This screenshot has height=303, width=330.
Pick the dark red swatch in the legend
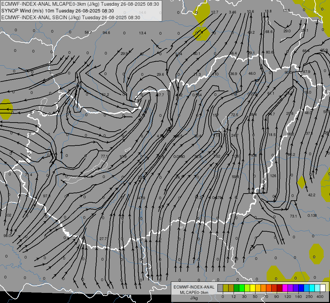pos(279,288)
